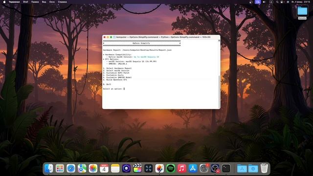Click the '4. Customize Kexts' line
This screenshot has width=313, height=176.
[113, 75]
